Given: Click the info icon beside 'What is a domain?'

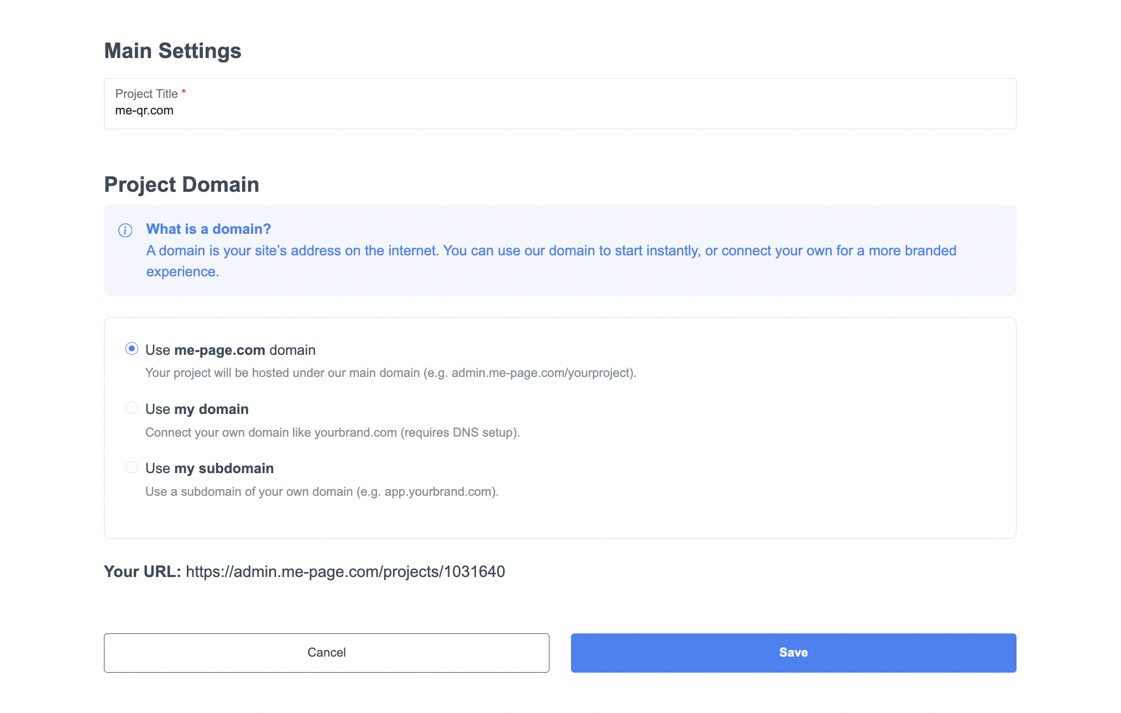Looking at the screenshot, I should (126, 229).
